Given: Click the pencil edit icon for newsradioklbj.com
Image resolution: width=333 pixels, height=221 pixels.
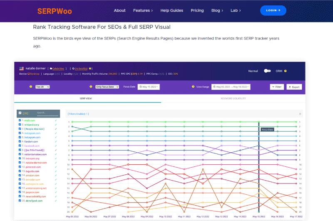Looking at the screenshot, I should (56, 196).
